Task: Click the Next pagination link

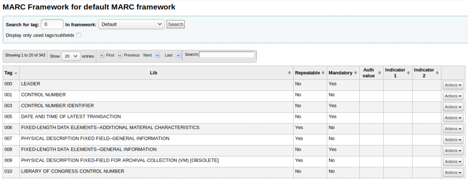Action: pos(148,55)
